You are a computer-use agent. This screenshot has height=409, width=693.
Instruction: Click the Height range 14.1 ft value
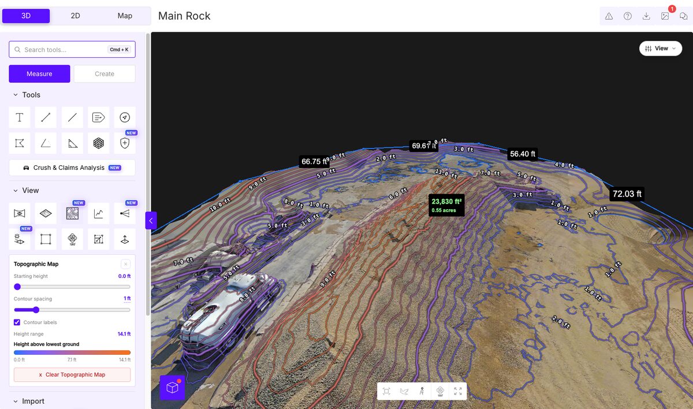pyautogui.click(x=124, y=334)
